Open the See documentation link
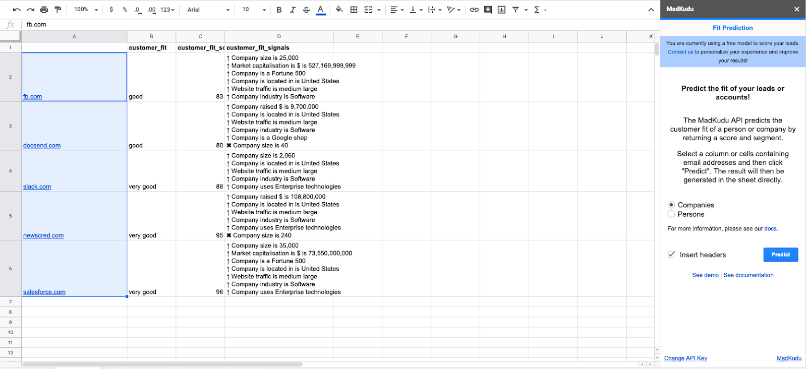The width and height of the screenshot is (807, 369). (748, 275)
